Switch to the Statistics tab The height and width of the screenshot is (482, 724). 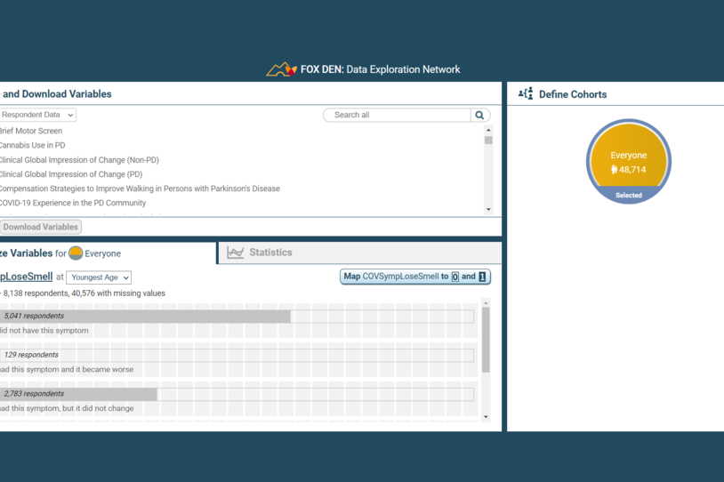tap(270, 253)
